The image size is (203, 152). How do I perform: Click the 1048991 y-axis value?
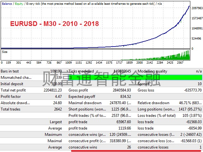click(x=197, y=28)
